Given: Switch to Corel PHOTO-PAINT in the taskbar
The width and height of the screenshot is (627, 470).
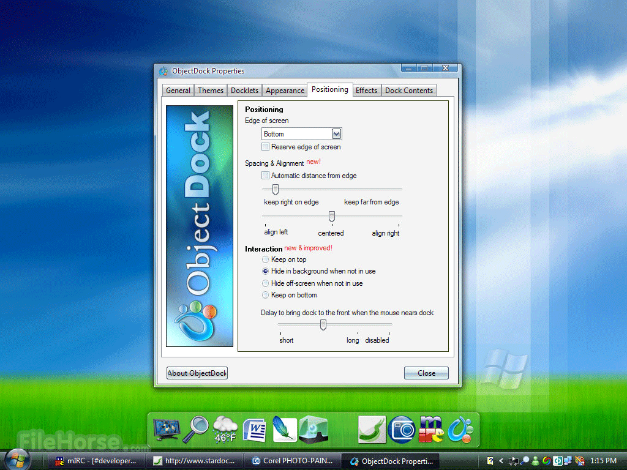Looking at the screenshot, I should coord(292,461).
